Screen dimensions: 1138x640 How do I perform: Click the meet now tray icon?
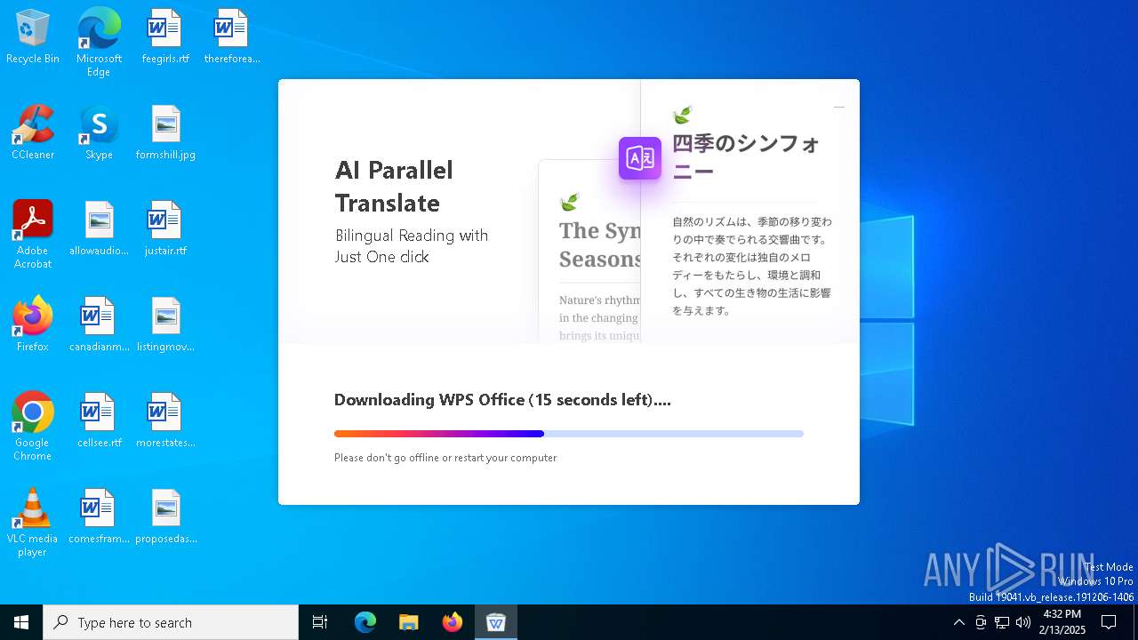[x=981, y=622]
